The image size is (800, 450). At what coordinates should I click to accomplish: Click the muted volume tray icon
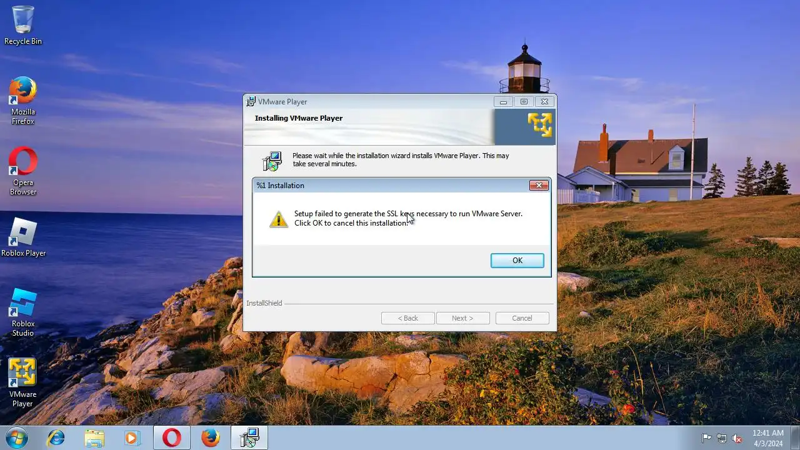click(737, 438)
